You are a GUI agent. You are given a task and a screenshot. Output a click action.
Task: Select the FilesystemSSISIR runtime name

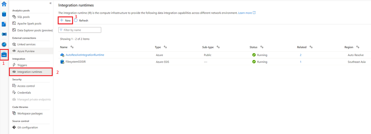point(76,62)
